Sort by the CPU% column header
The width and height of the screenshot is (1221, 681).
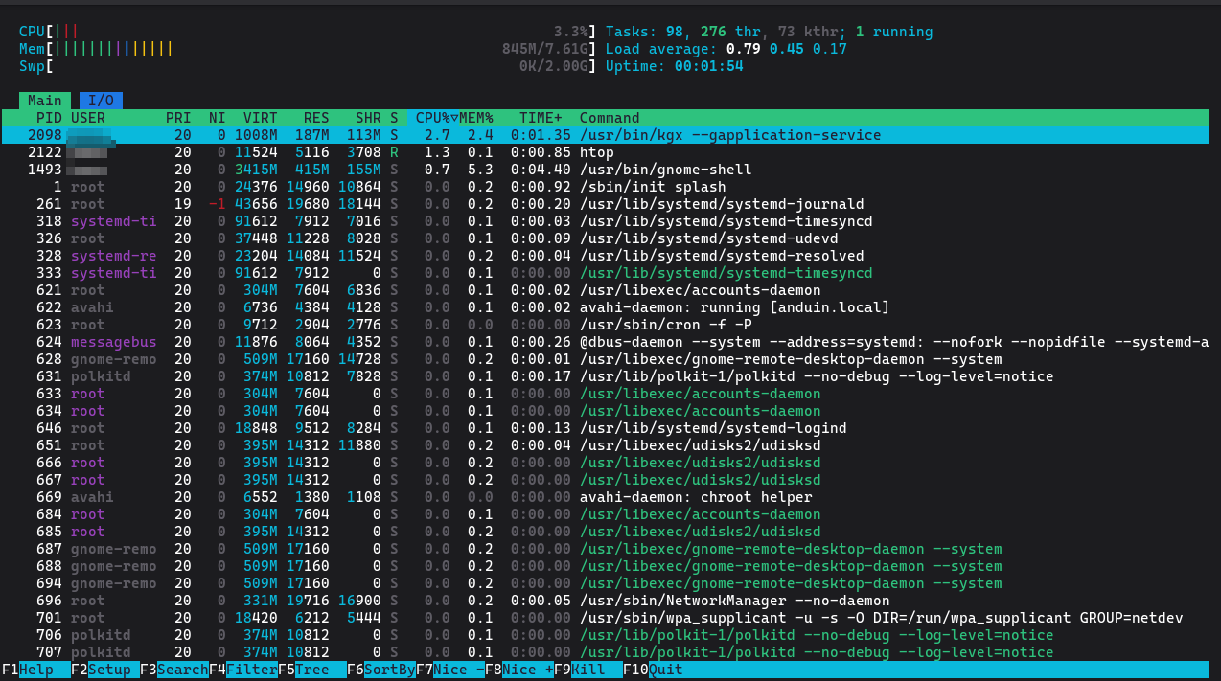click(432, 118)
